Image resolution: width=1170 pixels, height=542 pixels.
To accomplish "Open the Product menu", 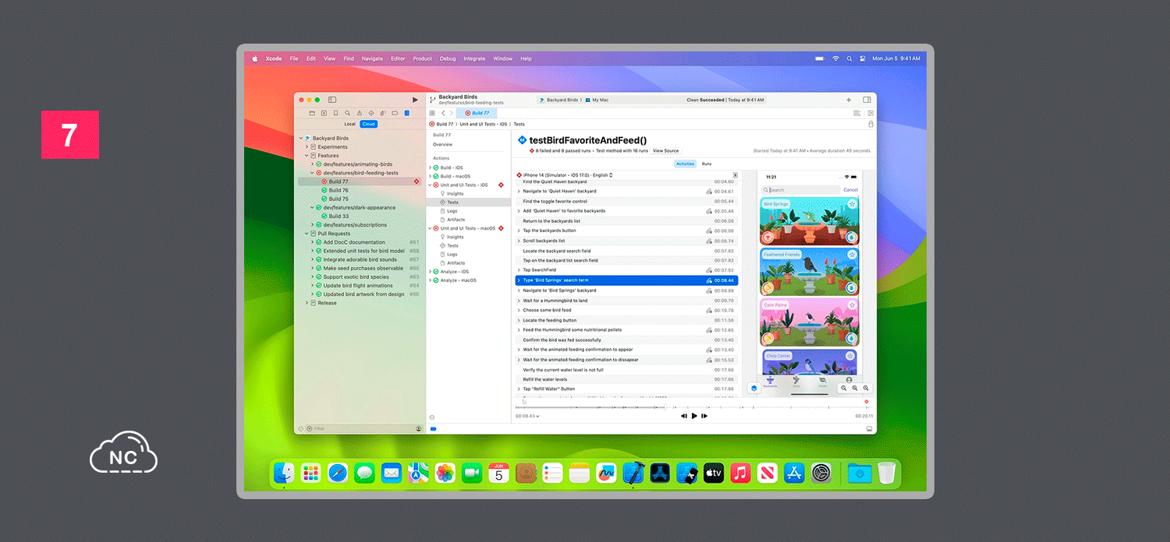I will 423,58.
